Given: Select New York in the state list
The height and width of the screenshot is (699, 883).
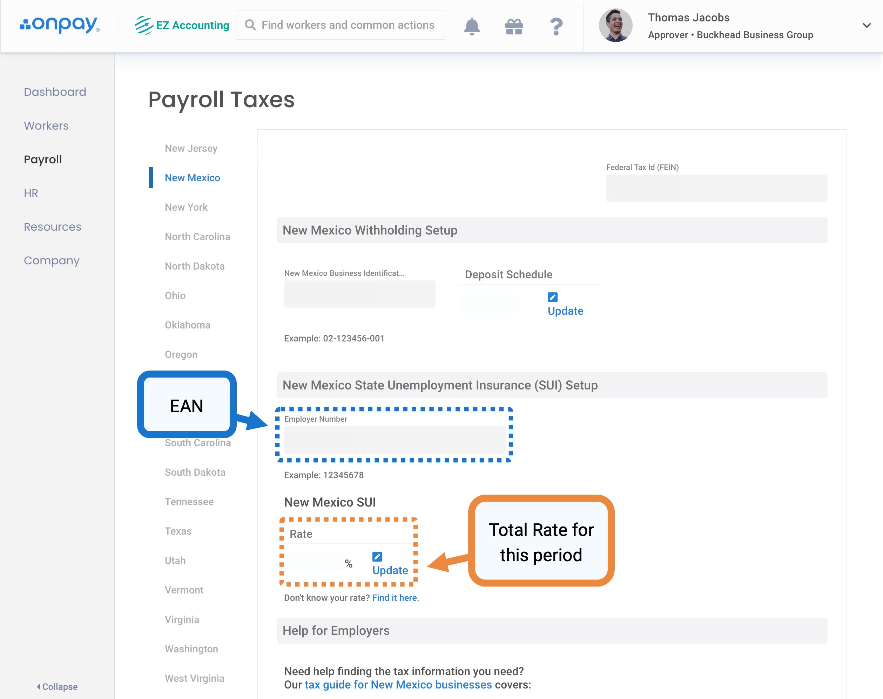Looking at the screenshot, I should (x=186, y=207).
